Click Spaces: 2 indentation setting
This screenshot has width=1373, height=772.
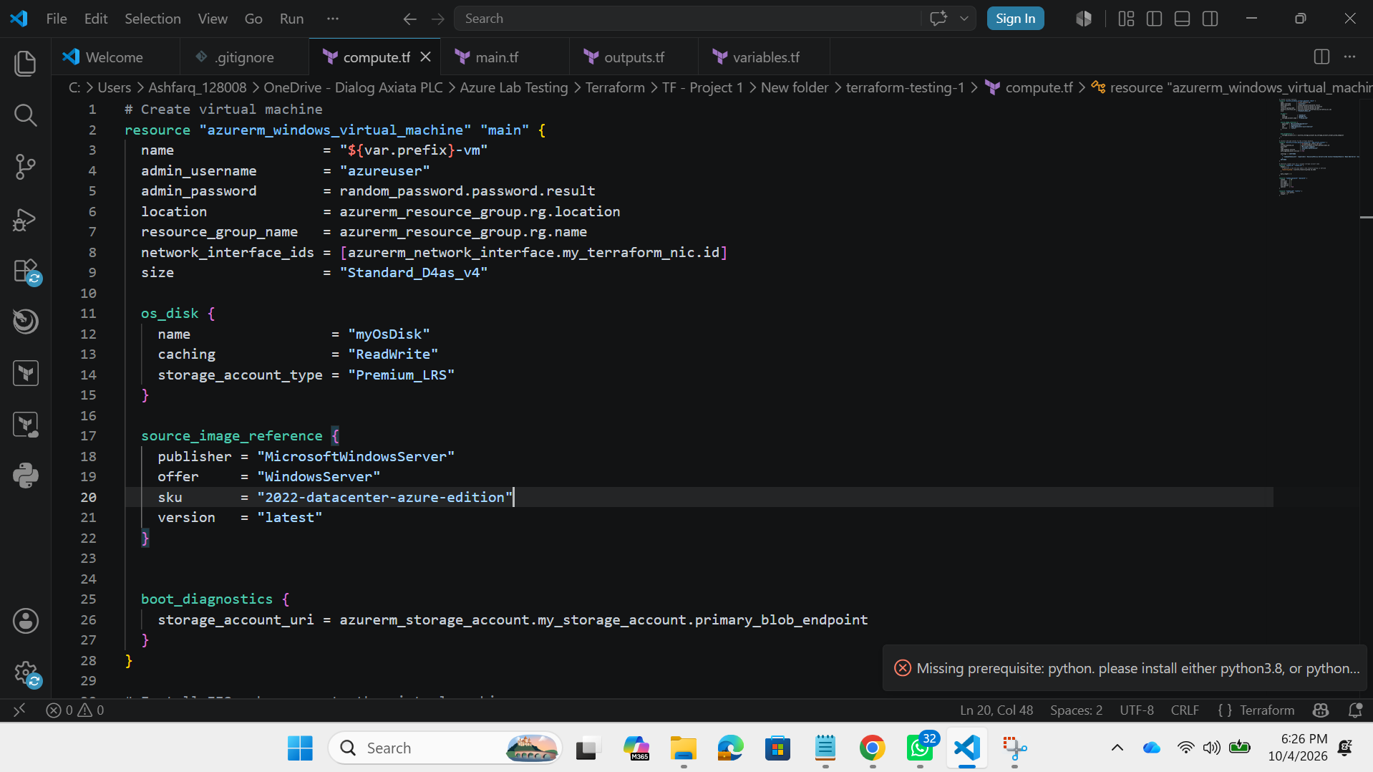click(x=1076, y=710)
